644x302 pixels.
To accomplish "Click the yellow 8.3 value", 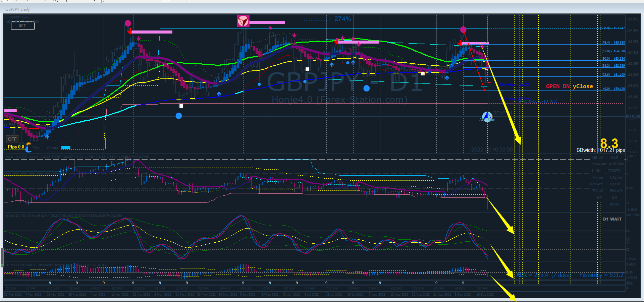I will [609, 143].
